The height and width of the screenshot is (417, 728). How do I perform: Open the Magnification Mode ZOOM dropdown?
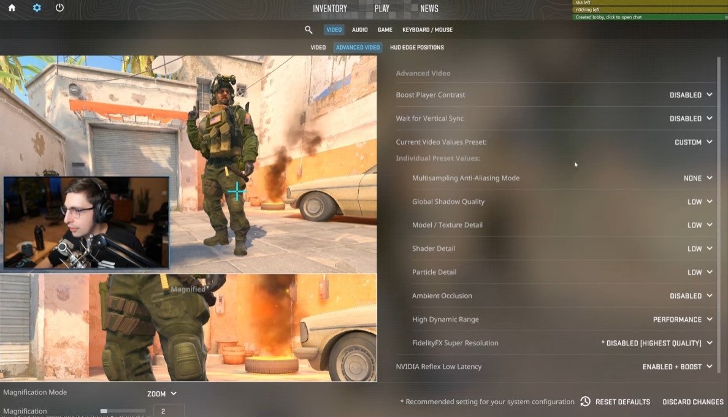click(x=161, y=394)
